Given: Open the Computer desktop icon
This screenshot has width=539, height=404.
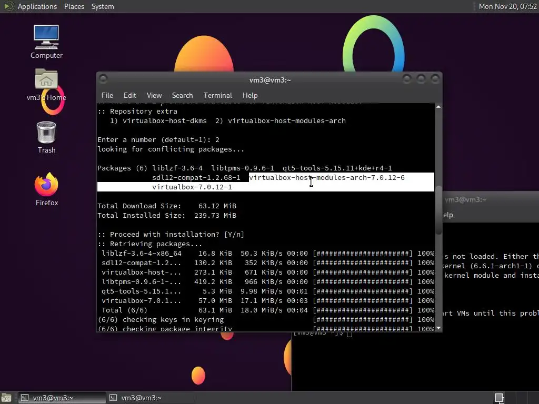Looking at the screenshot, I should (x=46, y=42).
